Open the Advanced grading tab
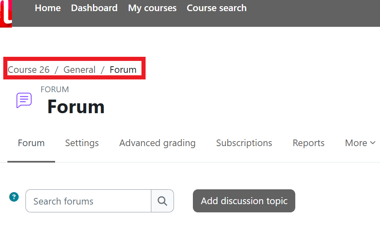 [157, 143]
